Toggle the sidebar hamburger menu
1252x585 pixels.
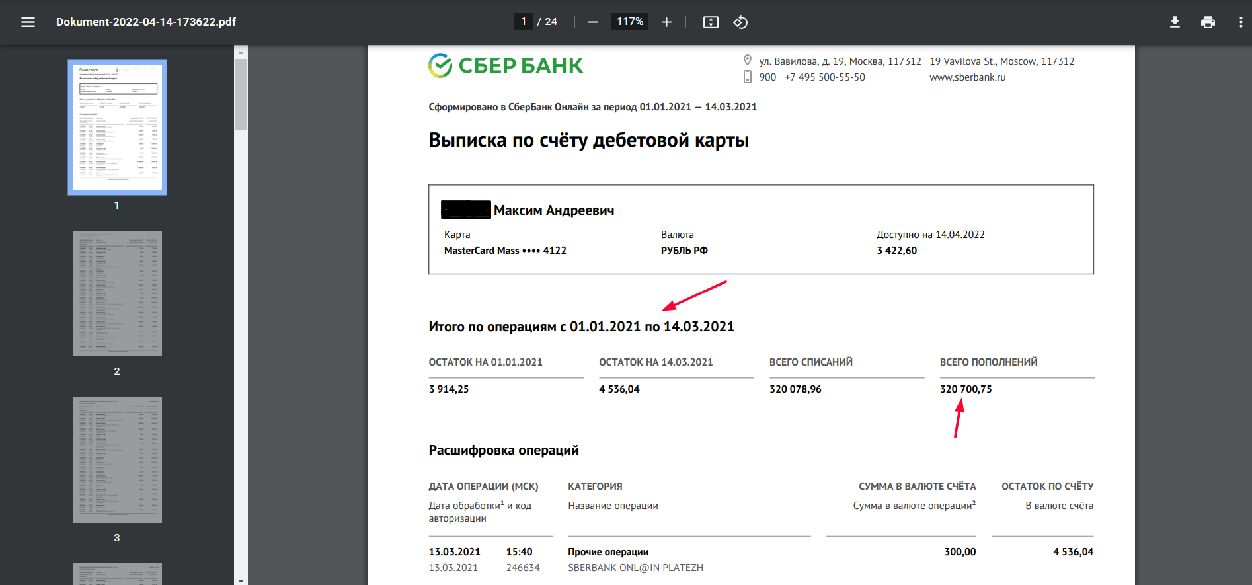point(28,22)
